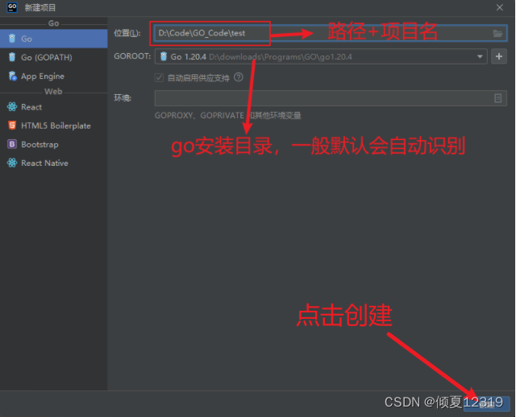Toggle the auto-enable vendoring support checkbox
The width and height of the screenshot is (516, 417).
(x=160, y=78)
